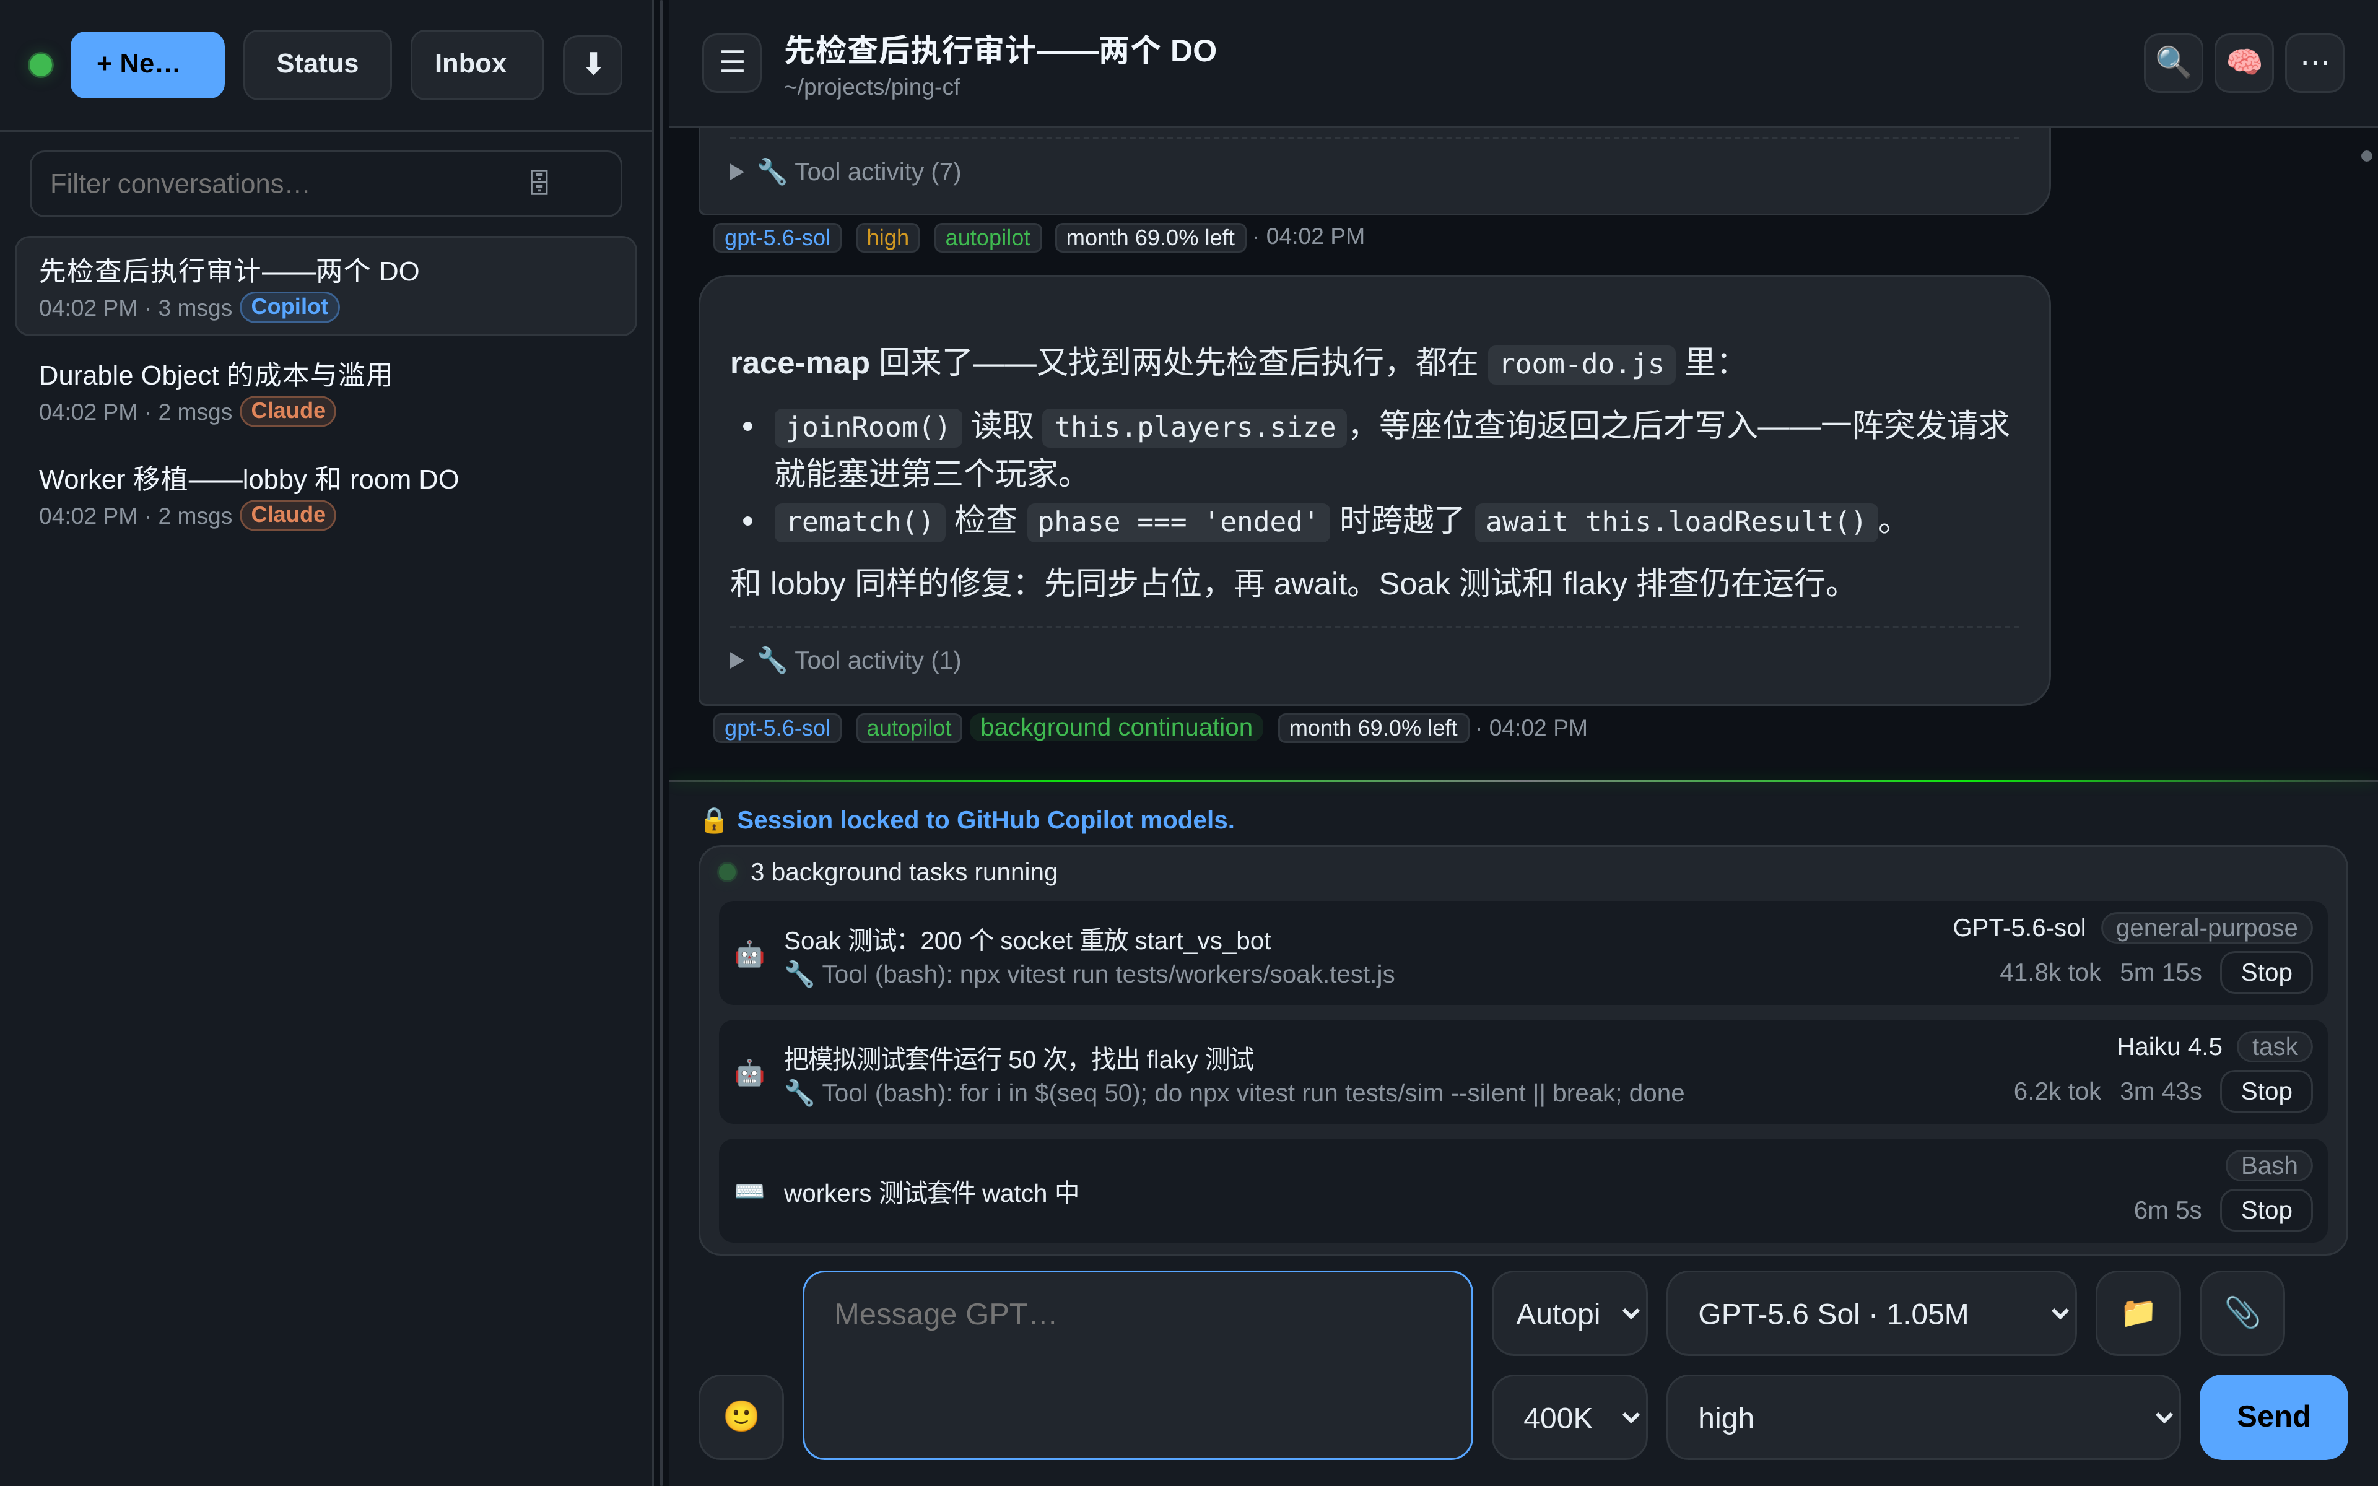Click the rematch() inline code
Image resolution: width=2378 pixels, height=1486 pixels.
tap(859, 522)
